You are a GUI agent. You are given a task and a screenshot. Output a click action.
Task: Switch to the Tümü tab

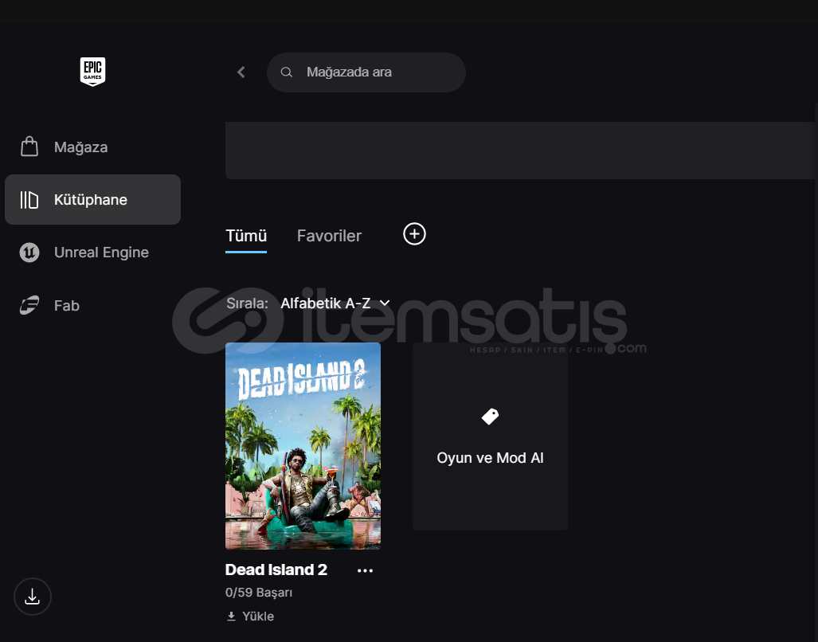246,237
